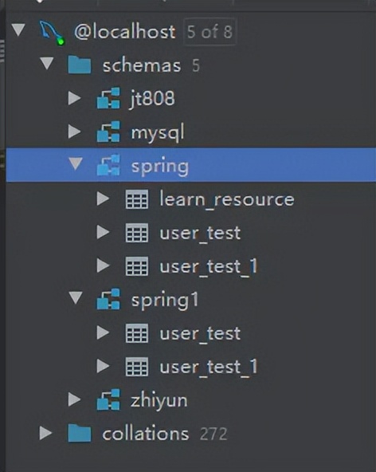Click the MySQL dolphin datasource icon

click(x=52, y=33)
